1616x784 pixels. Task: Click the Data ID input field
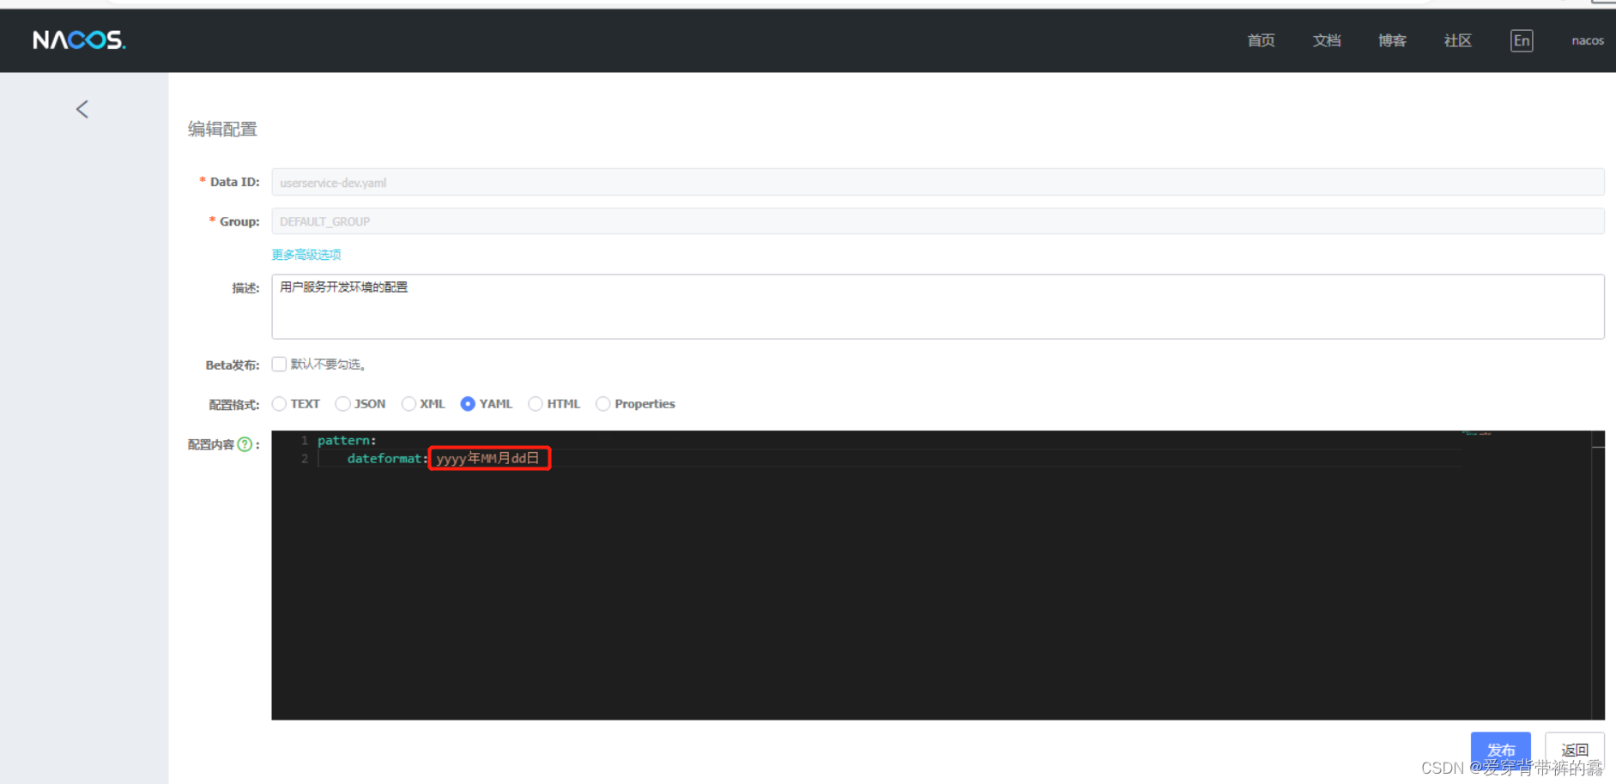tap(937, 182)
